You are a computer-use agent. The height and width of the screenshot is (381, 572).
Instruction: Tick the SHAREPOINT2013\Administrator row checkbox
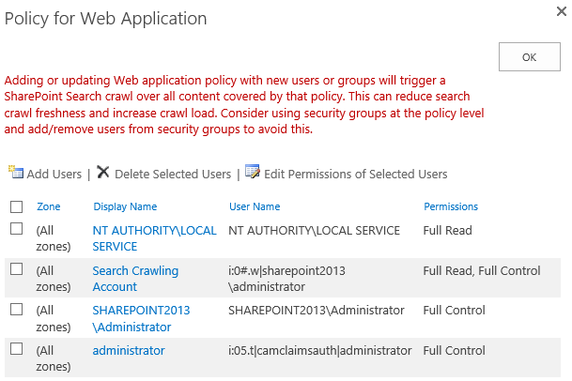pyautogui.click(x=16, y=309)
